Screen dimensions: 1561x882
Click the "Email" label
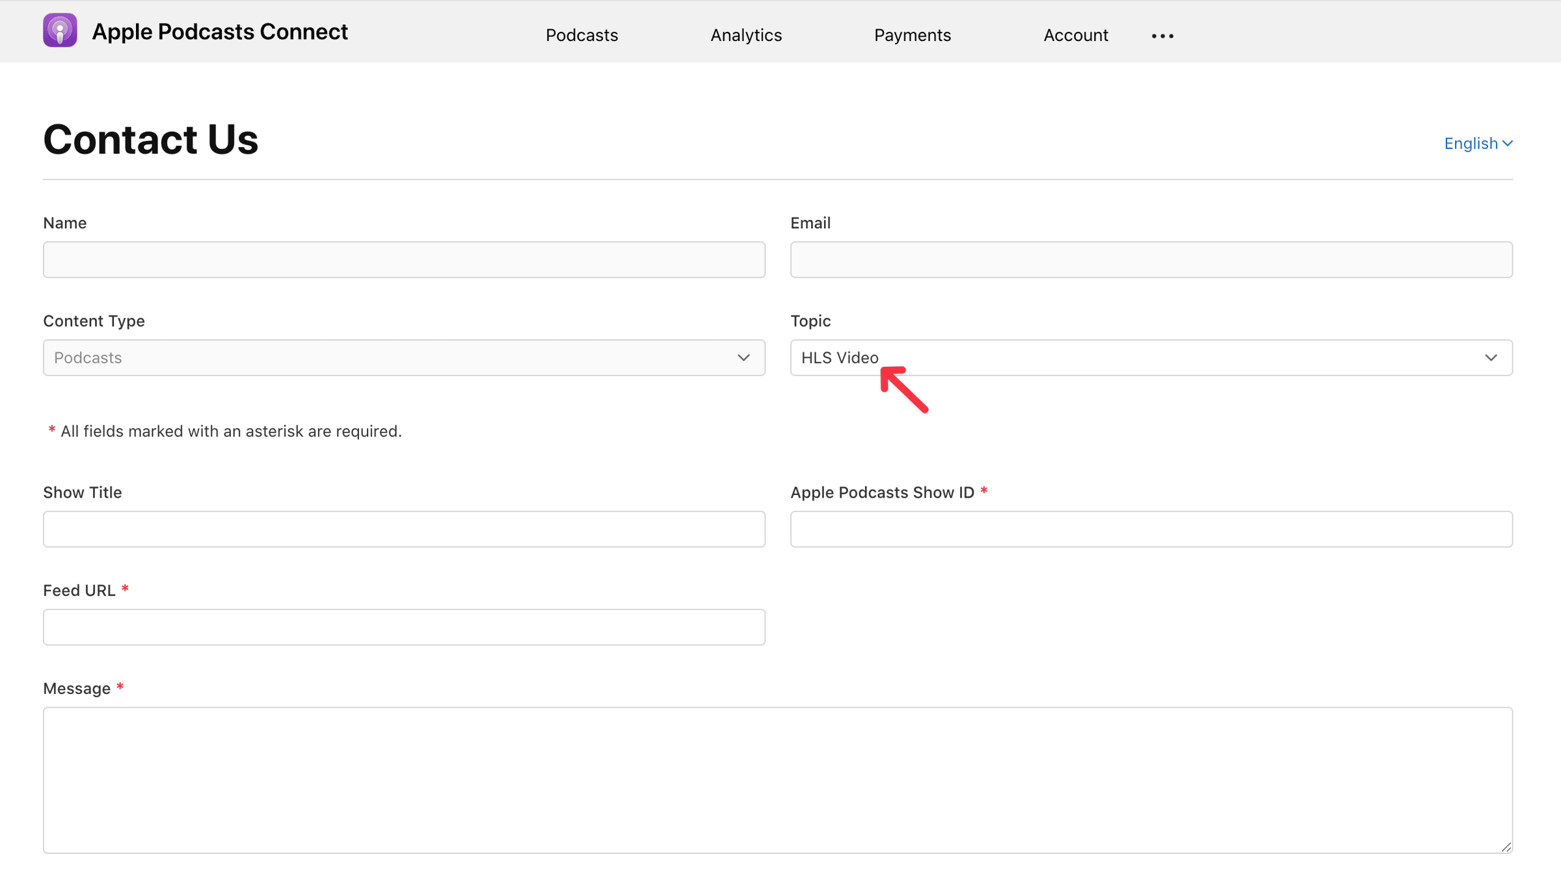pos(810,223)
